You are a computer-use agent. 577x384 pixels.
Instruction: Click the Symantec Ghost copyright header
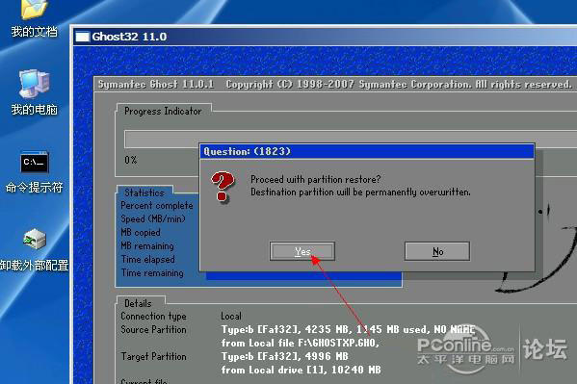click(335, 85)
